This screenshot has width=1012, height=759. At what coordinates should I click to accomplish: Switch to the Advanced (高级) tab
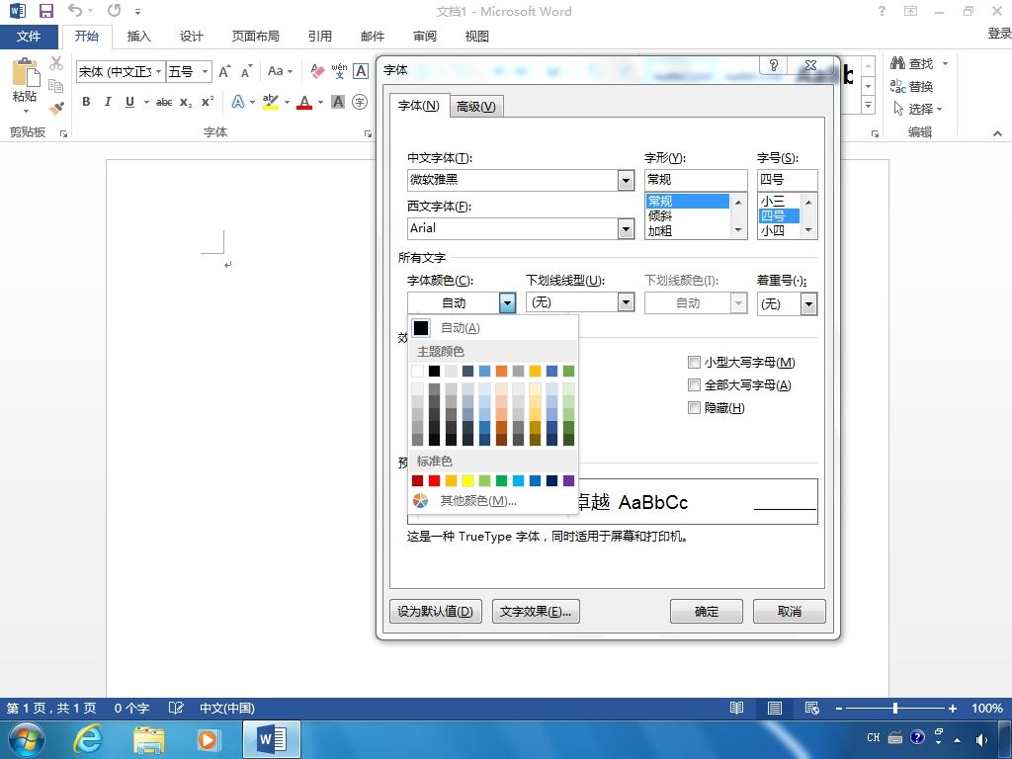pos(475,107)
